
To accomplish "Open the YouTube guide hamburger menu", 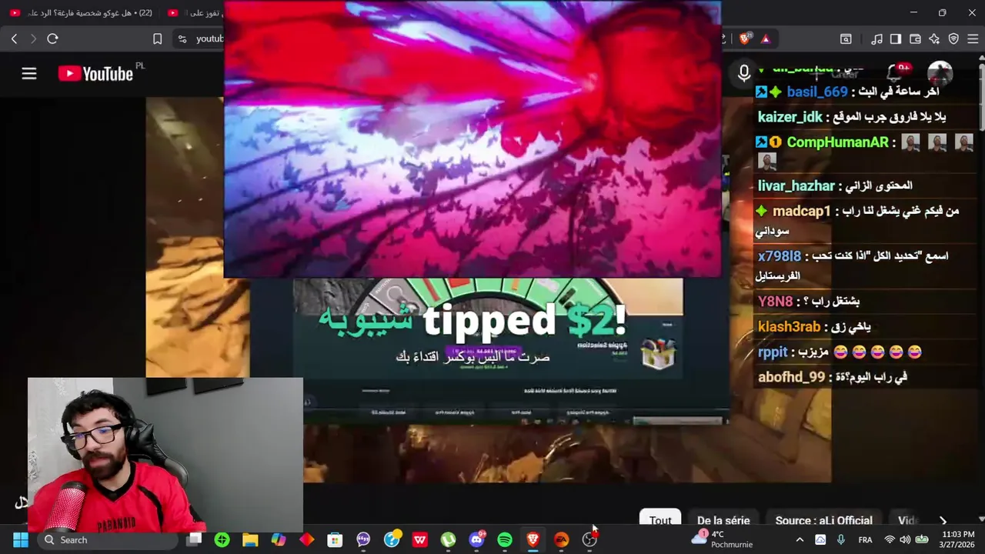I will (29, 74).
